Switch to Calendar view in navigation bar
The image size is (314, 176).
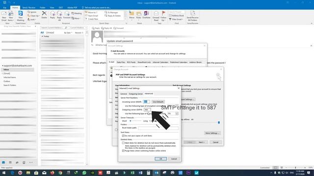point(10,162)
